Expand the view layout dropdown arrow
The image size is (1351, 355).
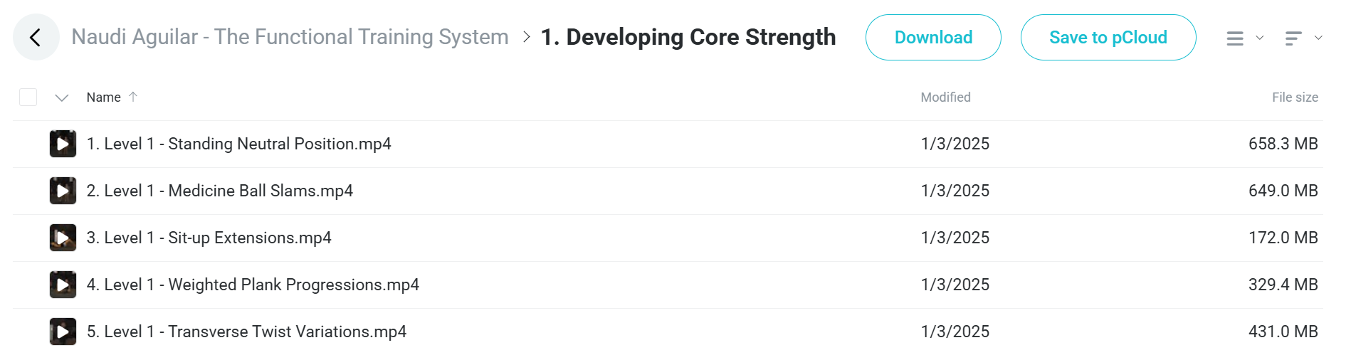click(1260, 38)
